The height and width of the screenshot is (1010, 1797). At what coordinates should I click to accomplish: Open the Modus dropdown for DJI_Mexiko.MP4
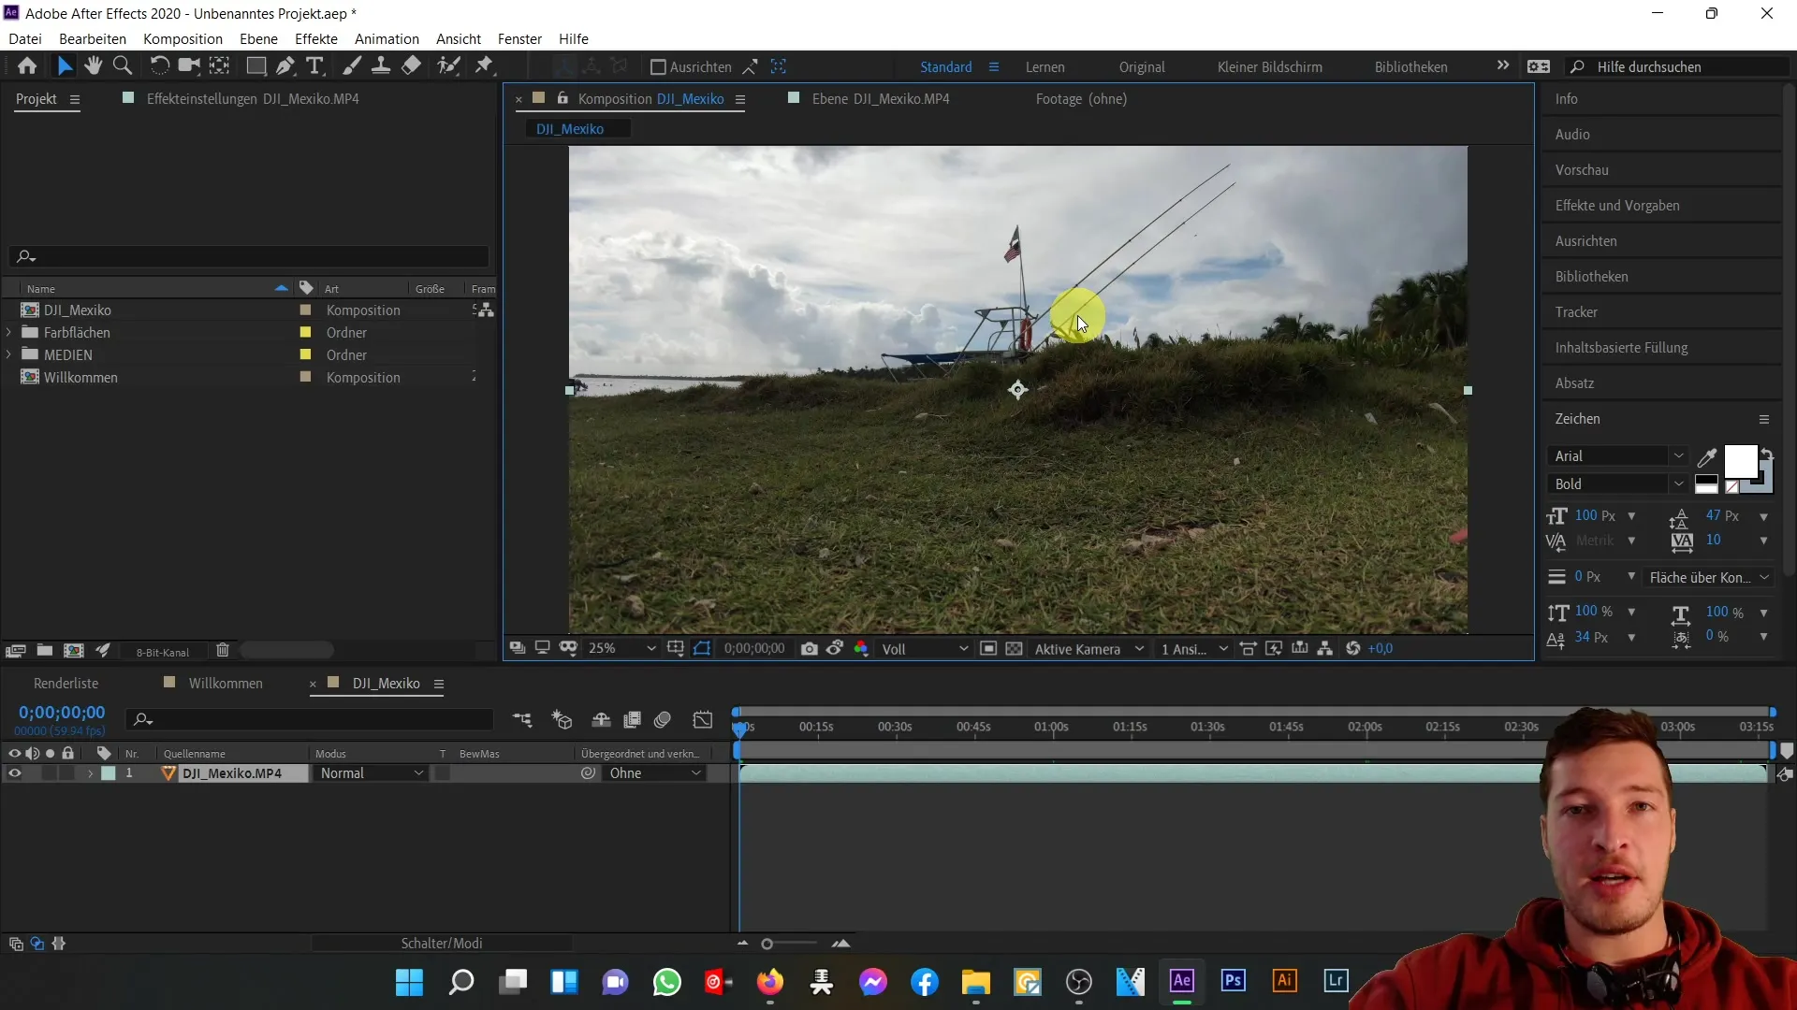(x=369, y=773)
